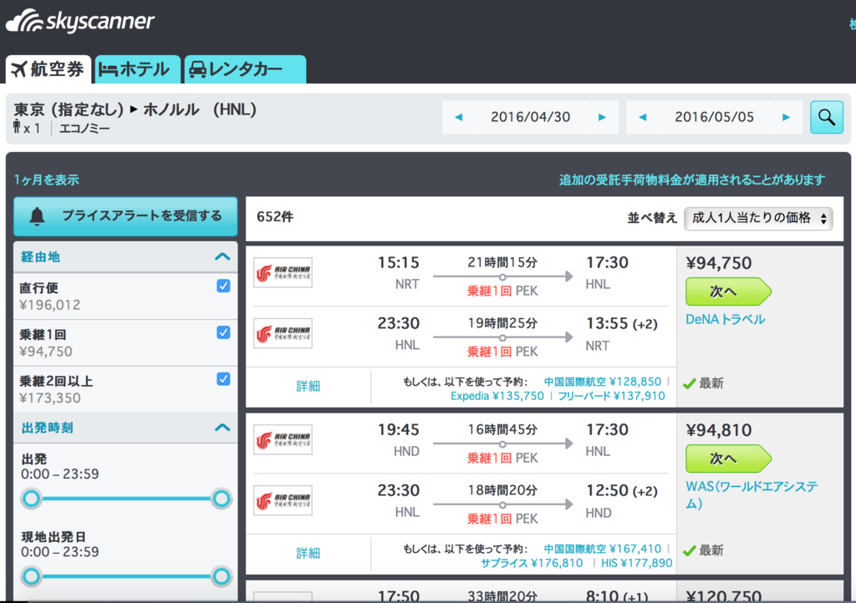The height and width of the screenshot is (603, 856).
Task: Book via Expedia ¥135,750
Action: coord(497,397)
